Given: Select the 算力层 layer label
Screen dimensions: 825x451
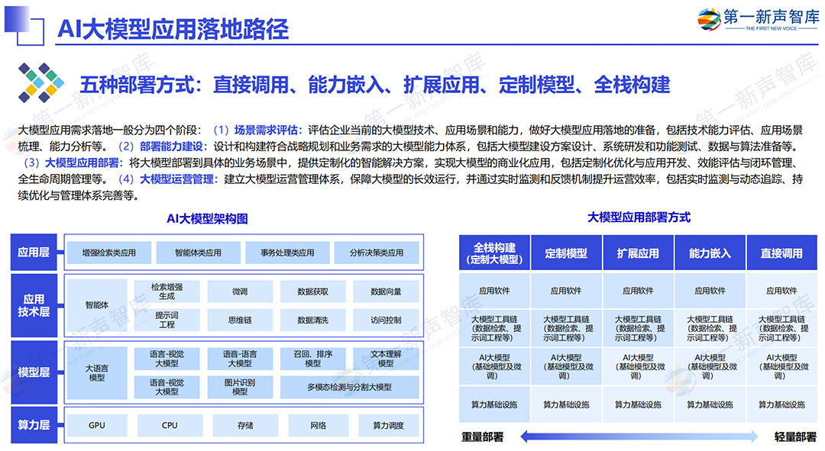Looking at the screenshot, I should click(34, 425).
